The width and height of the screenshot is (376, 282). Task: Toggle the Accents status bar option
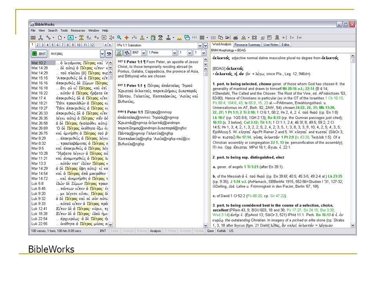tap(185, 231)
